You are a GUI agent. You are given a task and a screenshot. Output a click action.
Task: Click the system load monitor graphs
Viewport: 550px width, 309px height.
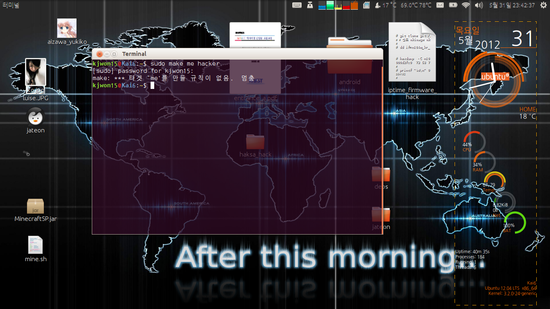pos(338,5)
